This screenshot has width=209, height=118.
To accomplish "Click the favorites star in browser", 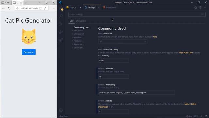I will (x=45, y=8).
